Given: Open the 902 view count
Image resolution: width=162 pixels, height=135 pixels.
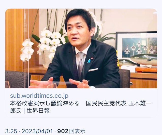Looking at the screenshot, I should pyautogui.click(x=63, y=131).
